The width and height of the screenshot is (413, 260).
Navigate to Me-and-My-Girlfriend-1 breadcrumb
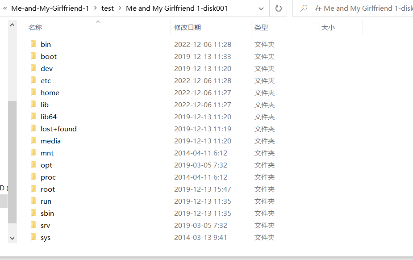click(x=50, y=8)
